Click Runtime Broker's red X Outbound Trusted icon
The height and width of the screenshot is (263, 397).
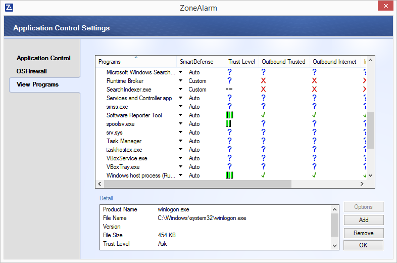click(x=263, y=81)
